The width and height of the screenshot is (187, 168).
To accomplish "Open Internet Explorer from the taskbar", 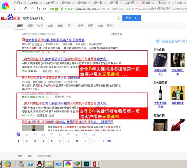I will pyautogui.click(x=58, y=164).
